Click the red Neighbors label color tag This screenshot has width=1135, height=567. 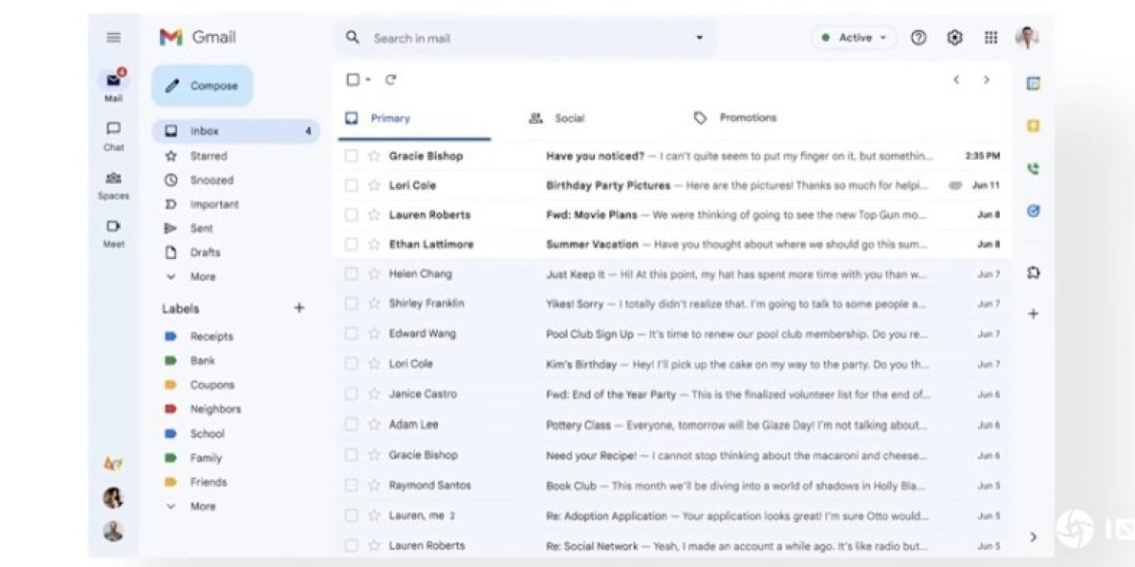pos(171,409)
